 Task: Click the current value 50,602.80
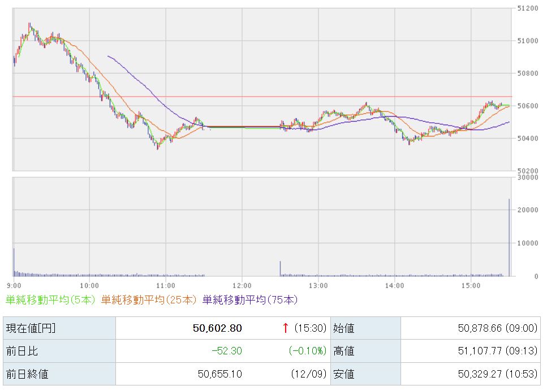click(x=217, y=328)
